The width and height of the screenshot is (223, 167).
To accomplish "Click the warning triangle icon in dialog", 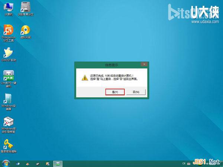I will click(85, 78).
